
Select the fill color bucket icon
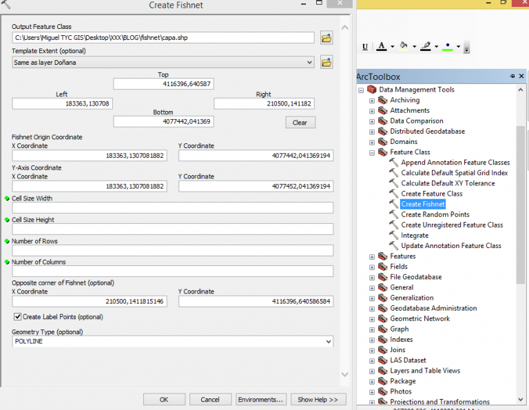(x=404, y=47)
